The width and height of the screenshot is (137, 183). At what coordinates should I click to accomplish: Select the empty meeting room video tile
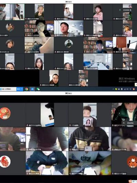point(98,61)
